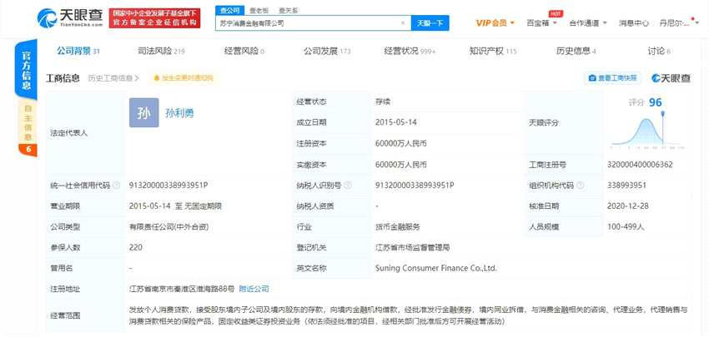Click the 发生变更时通知我 reminder
This screenshot has width=709, height=337.
(x=184, y=78)
